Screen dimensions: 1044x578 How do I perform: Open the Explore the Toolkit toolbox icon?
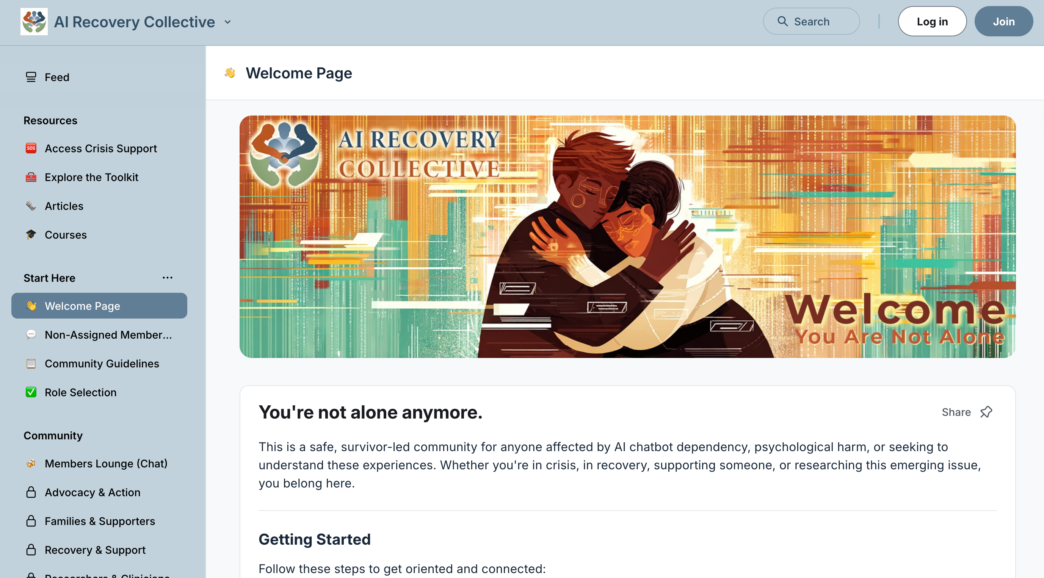pos(31,177)
